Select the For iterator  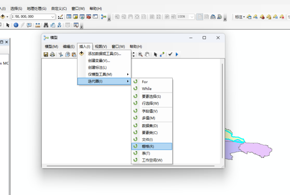pos(152,82)
